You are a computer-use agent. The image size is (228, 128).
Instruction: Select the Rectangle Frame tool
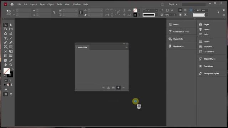pos(6,47)
